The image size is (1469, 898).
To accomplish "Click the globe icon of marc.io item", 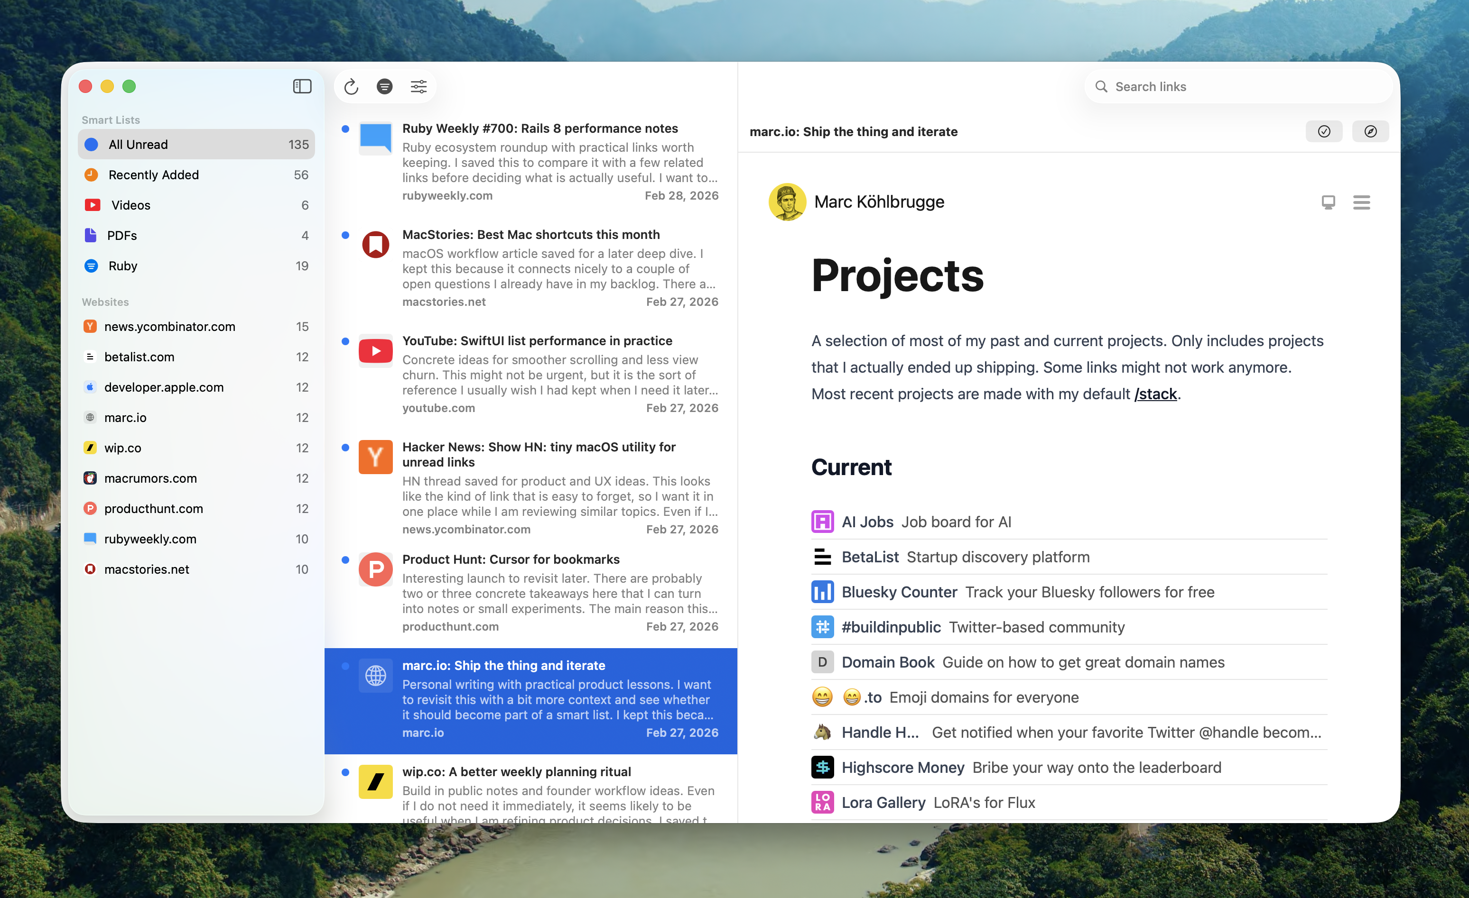I will click(x=376, y=675).
